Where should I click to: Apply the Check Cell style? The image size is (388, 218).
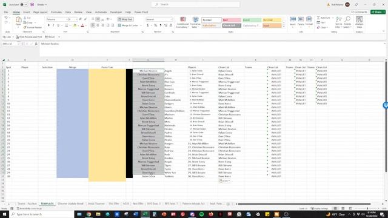point(232,25)
